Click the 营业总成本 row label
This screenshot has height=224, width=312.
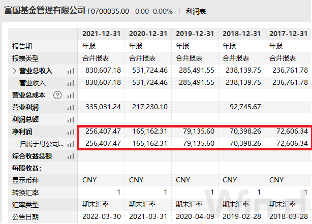[x=28, y=95]
